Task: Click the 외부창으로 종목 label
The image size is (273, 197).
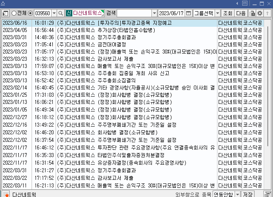Action: tap(193, 194)
